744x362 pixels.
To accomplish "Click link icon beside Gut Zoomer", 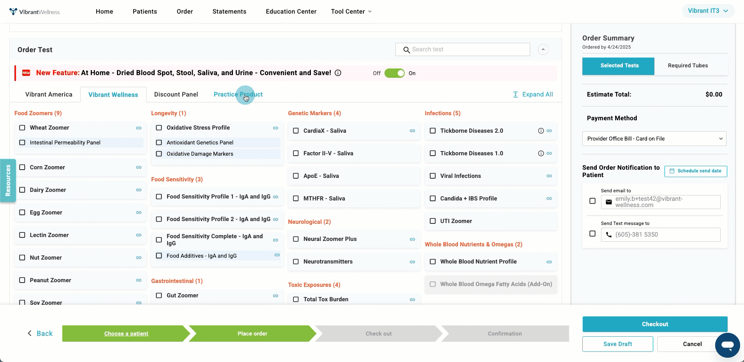I will click(275, 296).
